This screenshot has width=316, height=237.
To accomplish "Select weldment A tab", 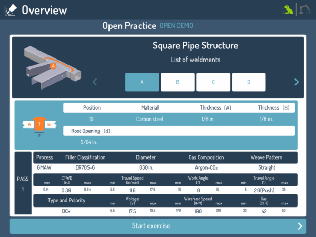I will 142,82.
